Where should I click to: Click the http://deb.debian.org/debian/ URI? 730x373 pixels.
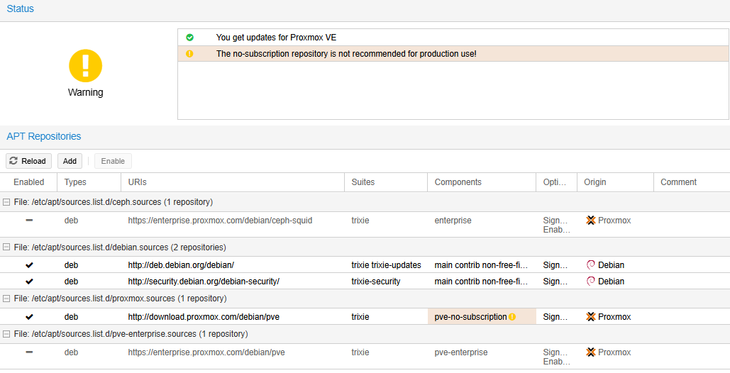pos(181,265)
